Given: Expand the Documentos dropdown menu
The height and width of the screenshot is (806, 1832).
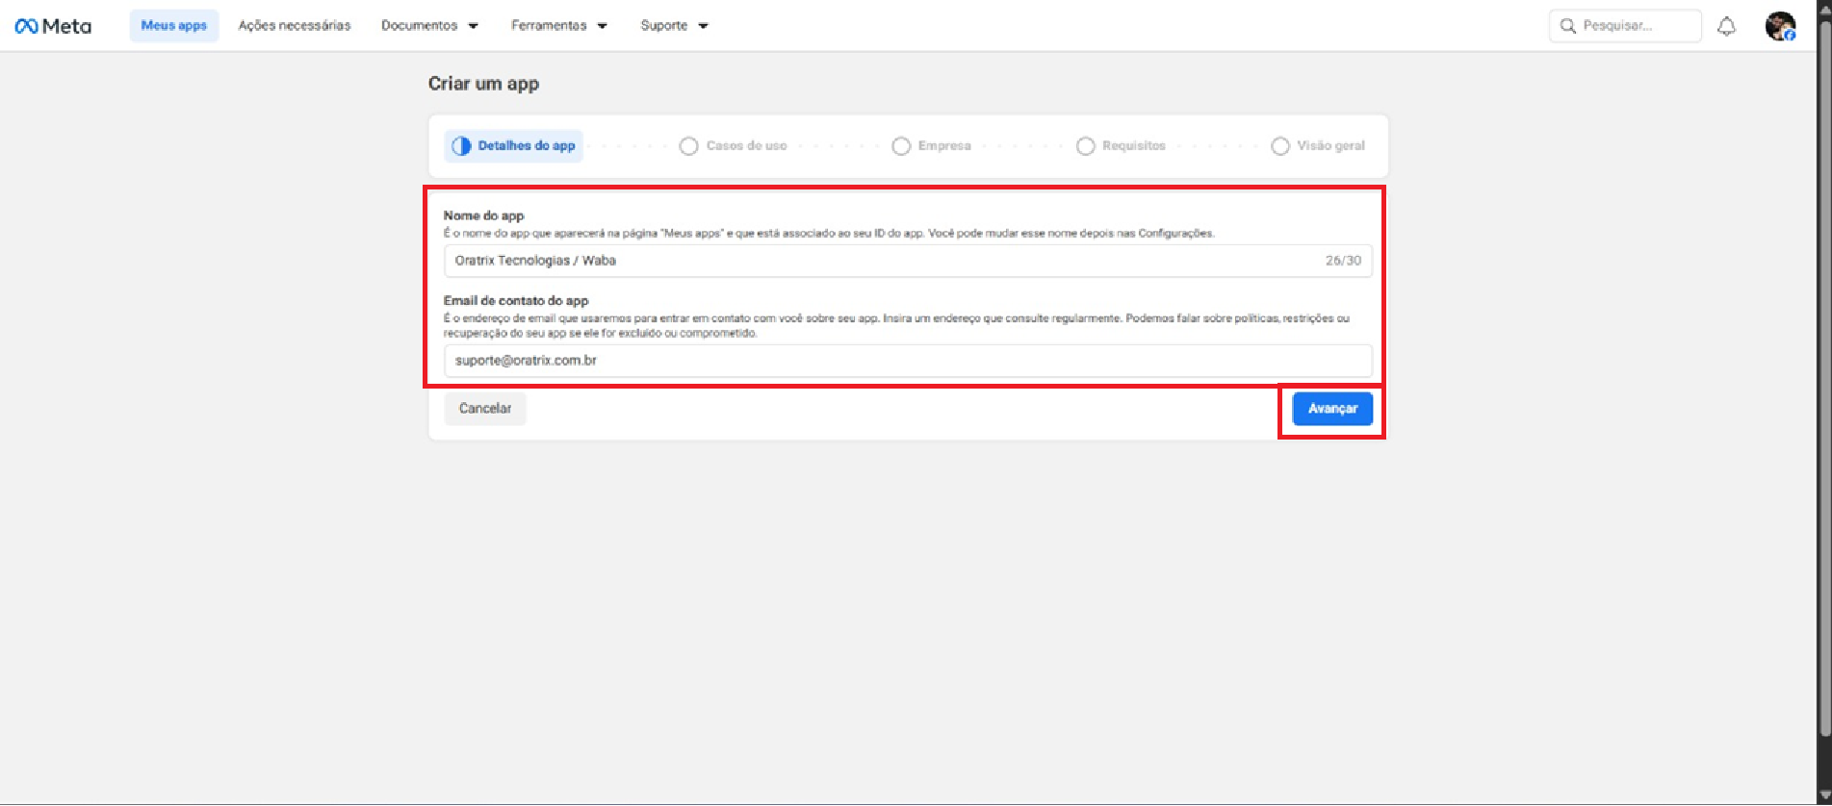Looking at the screenshot, I should (429, 26).
